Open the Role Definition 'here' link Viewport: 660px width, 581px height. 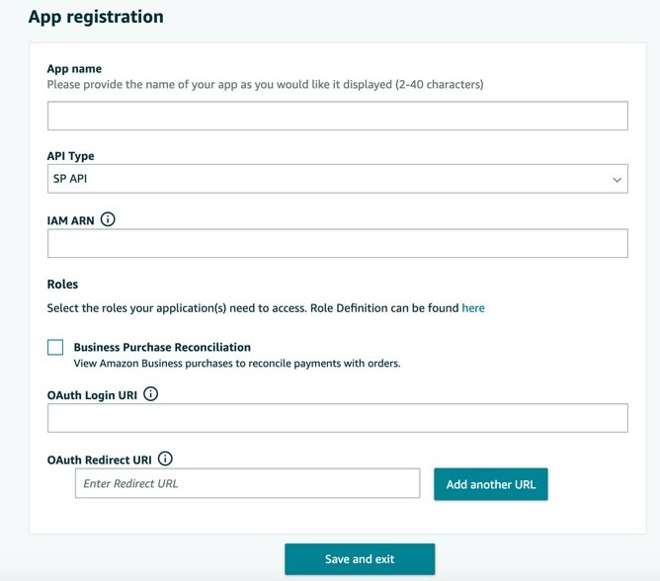tap(473, 308)
